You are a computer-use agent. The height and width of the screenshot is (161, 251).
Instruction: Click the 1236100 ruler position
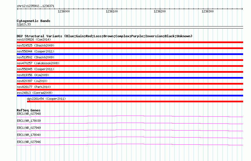tap(112, 11)
